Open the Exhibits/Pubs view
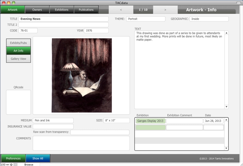243x166 pixels. (x=19, y=43)
